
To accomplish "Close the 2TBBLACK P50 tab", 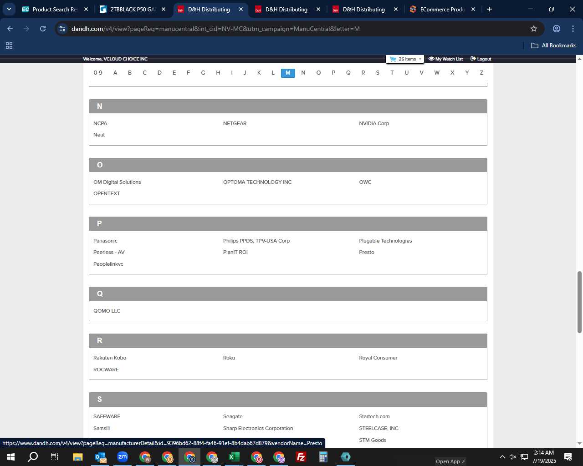I will coord(164,9).
